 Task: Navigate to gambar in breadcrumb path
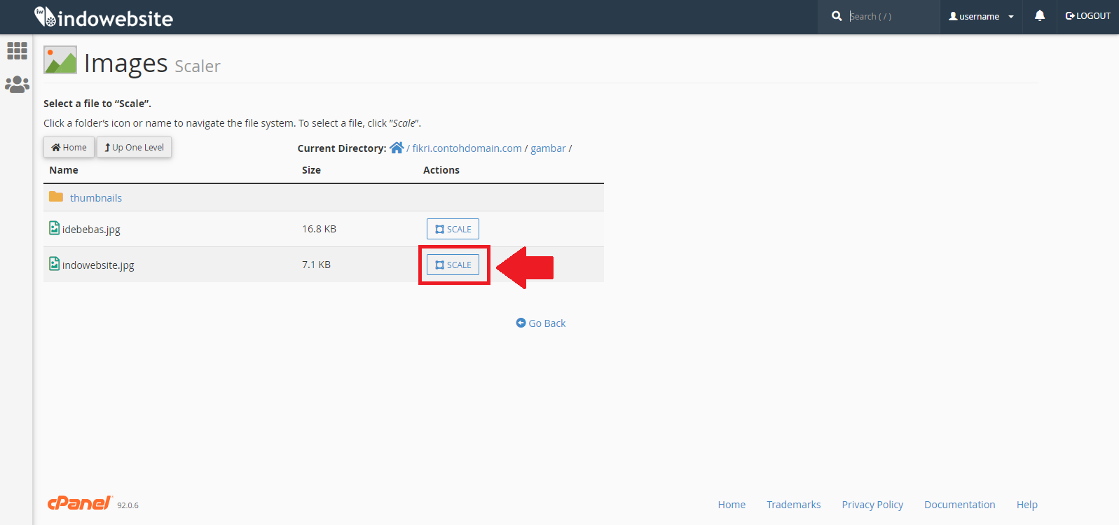[x=548, y=148]
